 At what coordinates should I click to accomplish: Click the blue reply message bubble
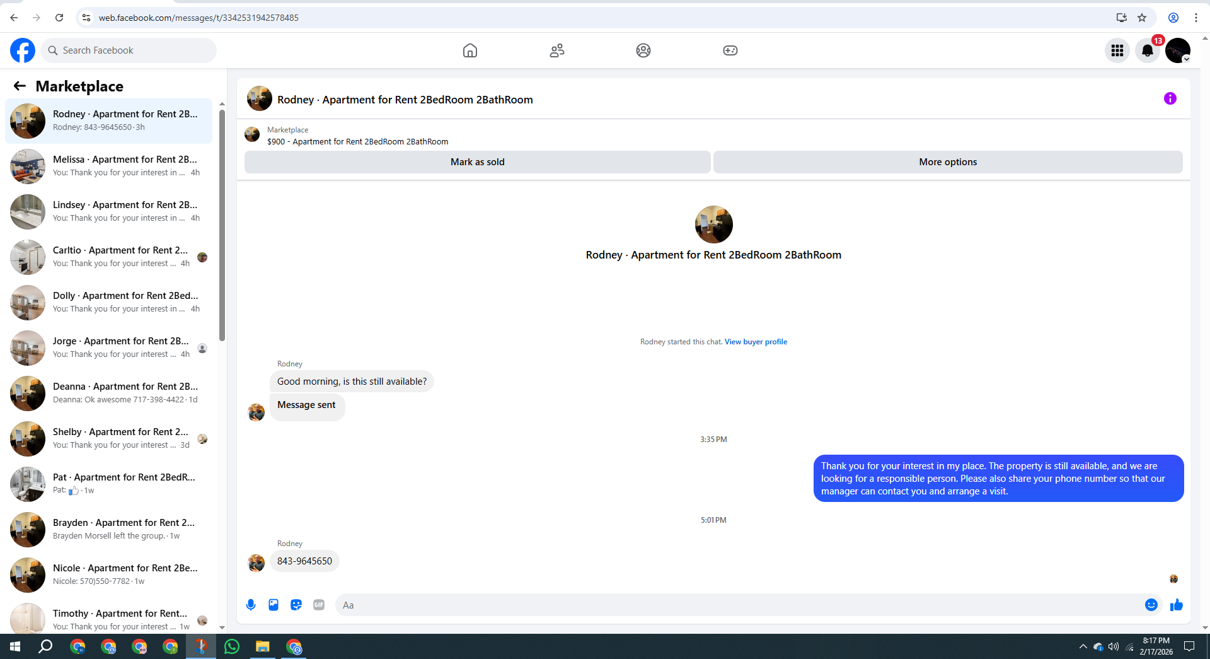(998, 479)
